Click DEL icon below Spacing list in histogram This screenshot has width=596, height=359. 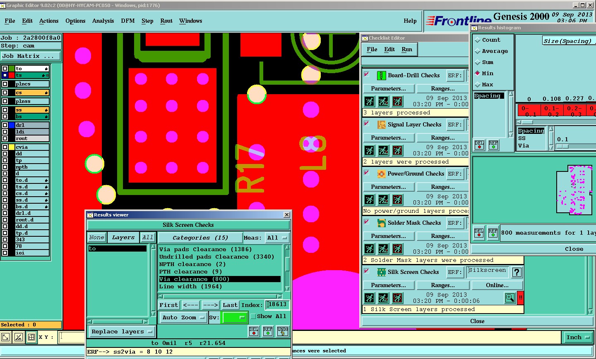coord(479,145)
